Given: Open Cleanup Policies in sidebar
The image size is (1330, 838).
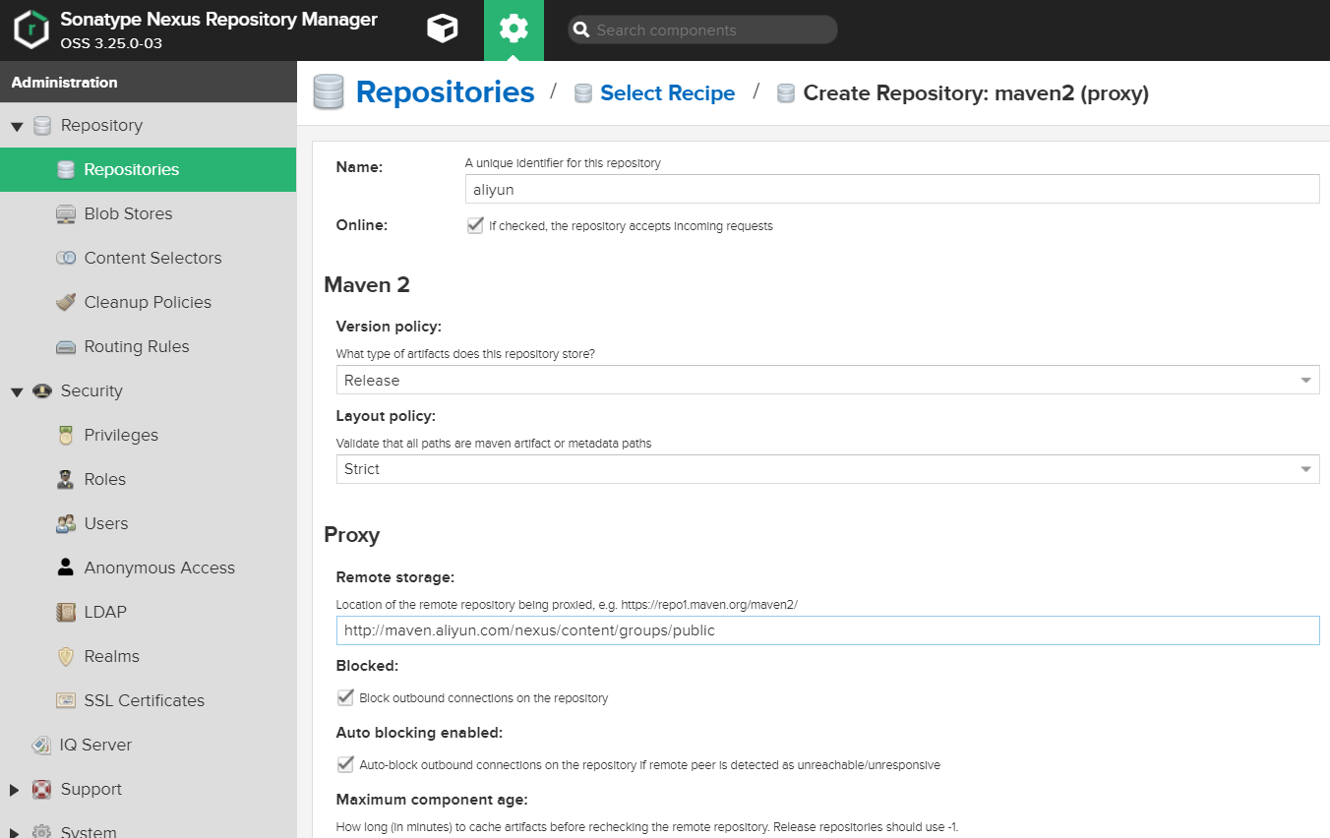Looking at the screenshot, I should pyautogui.click(x=148, y=302).
